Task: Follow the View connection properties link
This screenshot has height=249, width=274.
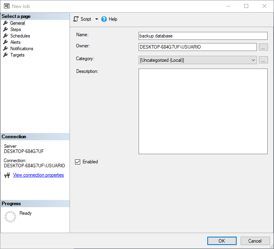Action: [39, 175]
